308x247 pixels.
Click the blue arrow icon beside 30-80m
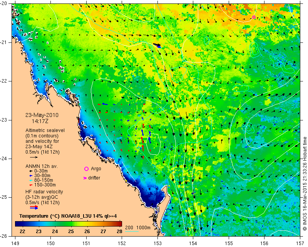(31, 176)
